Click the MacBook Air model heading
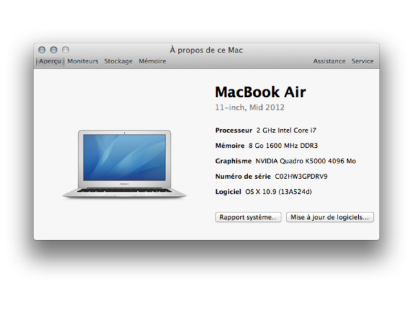This screenshot has width=413, height=310. [x=261, y=92]
